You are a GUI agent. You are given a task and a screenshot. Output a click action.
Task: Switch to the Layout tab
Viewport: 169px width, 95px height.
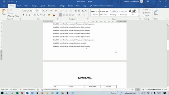click(42, 6)
